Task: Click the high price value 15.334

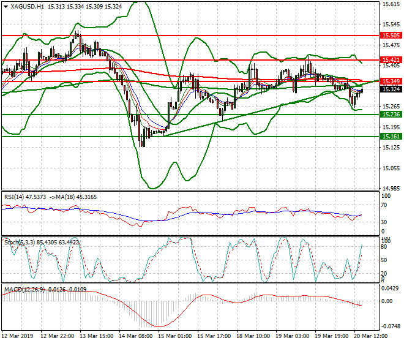Action: pyautogui.click(x=75, y=7)
